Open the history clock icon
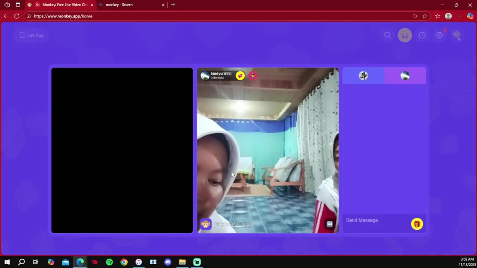This screenshot has height=268, width=477. (422, 35)
